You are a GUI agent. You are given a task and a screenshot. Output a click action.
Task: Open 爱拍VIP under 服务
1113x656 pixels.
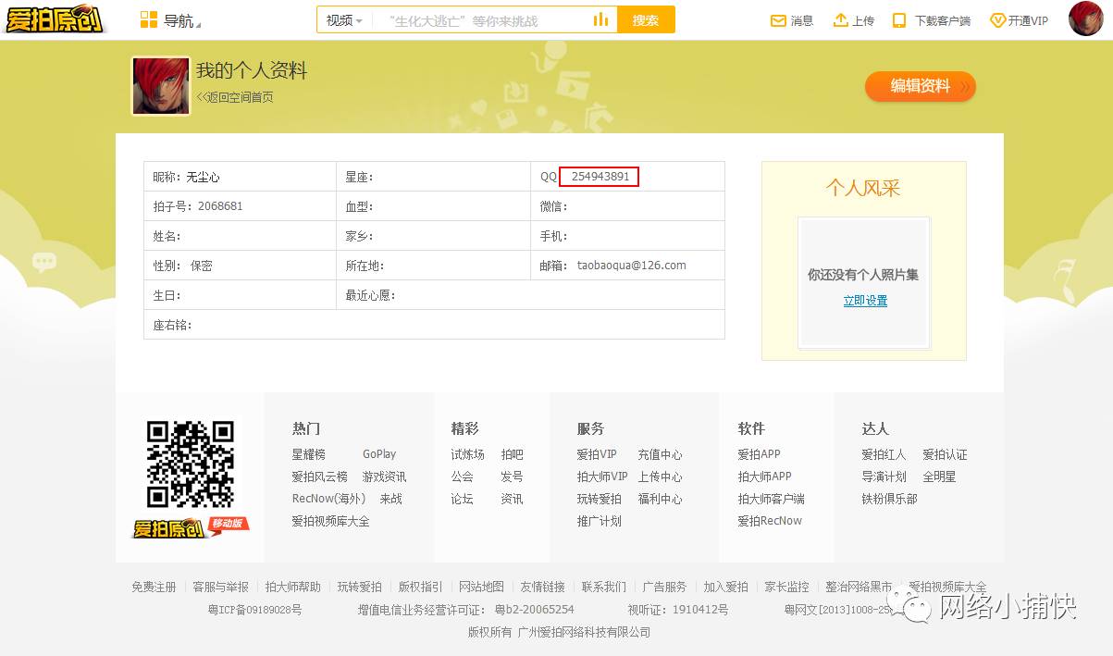click(597, 454)
